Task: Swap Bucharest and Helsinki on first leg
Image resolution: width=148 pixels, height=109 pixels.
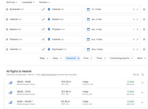Action: 43,9
